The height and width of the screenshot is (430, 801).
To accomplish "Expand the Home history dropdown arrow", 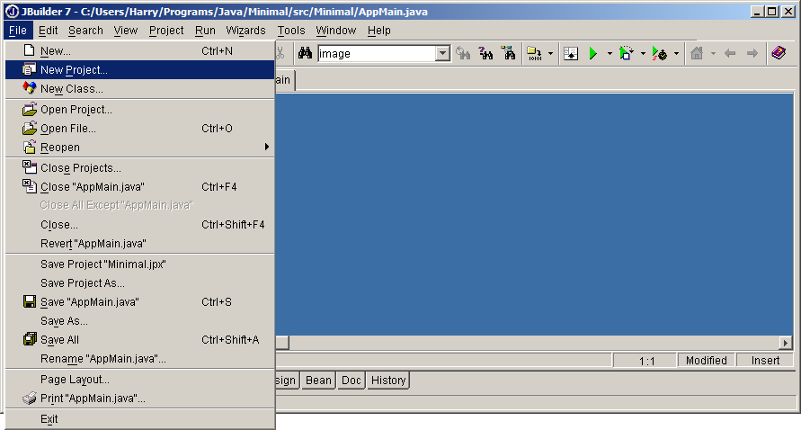I will pos(713,53).
